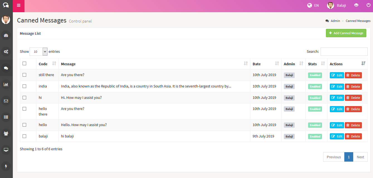Select the monitor sidebar icon
Viewport: 373px width, 178px height.
pos(6,150)
